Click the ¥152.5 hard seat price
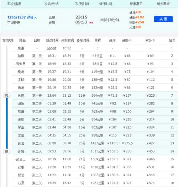 (x=113, y=151)
